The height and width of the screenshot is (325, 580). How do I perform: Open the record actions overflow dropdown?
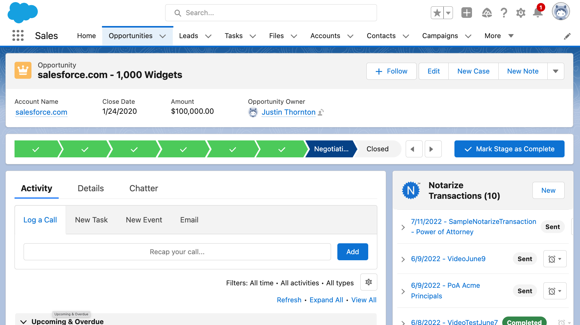(555, 71)
